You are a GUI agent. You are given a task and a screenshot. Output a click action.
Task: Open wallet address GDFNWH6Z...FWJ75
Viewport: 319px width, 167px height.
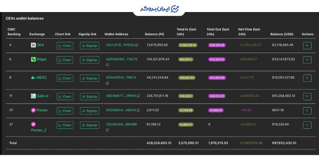[x=122, y=59]
